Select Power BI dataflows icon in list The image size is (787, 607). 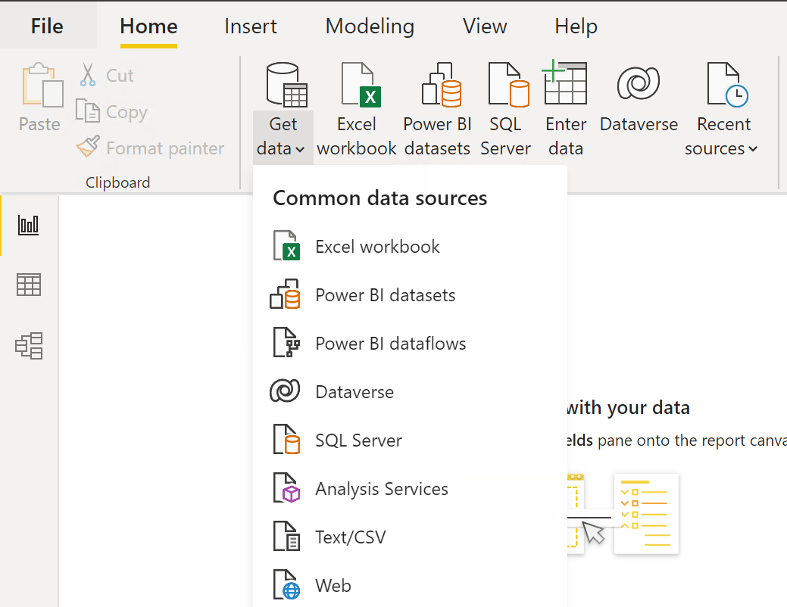point(286,342)
